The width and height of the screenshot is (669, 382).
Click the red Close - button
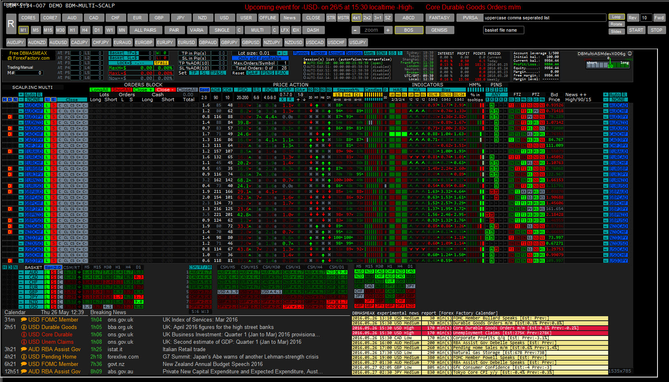(165, 90)
